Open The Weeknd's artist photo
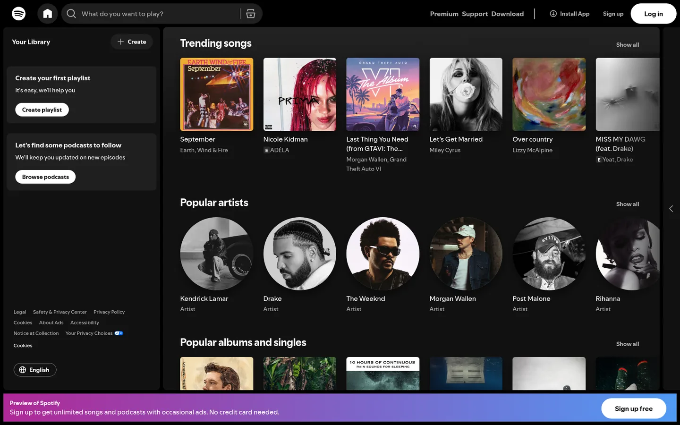This screenshot has width=680, height=425. pyautogui.click(x=383, y=254)
